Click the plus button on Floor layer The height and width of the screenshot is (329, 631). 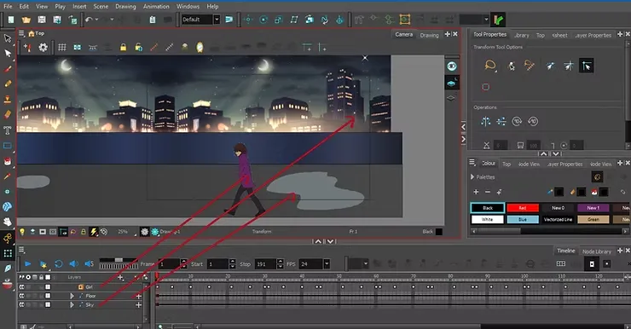pyautogui.click(x=138, y=296)
